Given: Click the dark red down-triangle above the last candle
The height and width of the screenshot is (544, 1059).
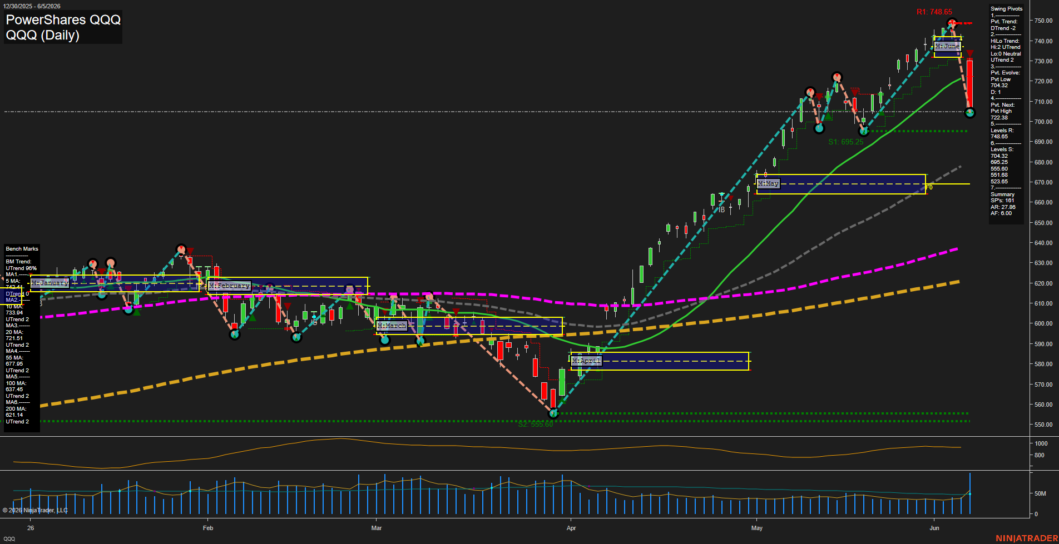Looking at the screenshot, I should [970, 54].
